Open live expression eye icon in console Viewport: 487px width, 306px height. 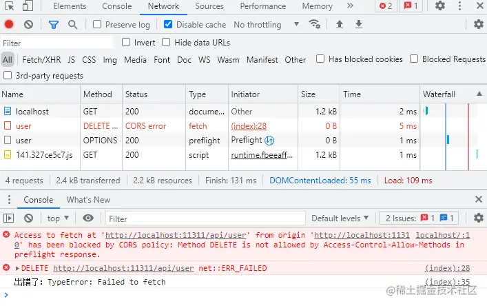[x=88, y=218]
